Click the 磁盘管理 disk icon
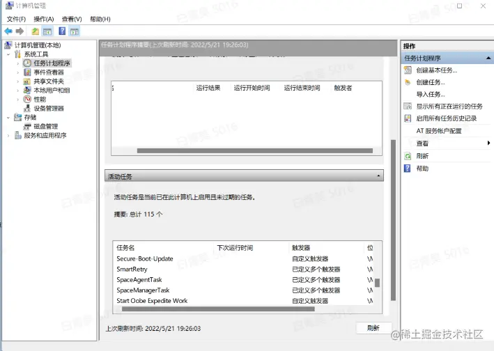The height and width of the screenshot is (351, 494). [x=27, y=127]
